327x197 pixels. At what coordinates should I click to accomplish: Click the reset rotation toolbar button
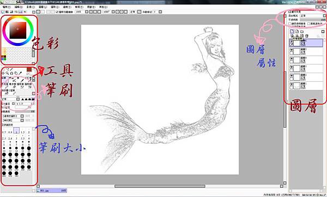[125, 12]
